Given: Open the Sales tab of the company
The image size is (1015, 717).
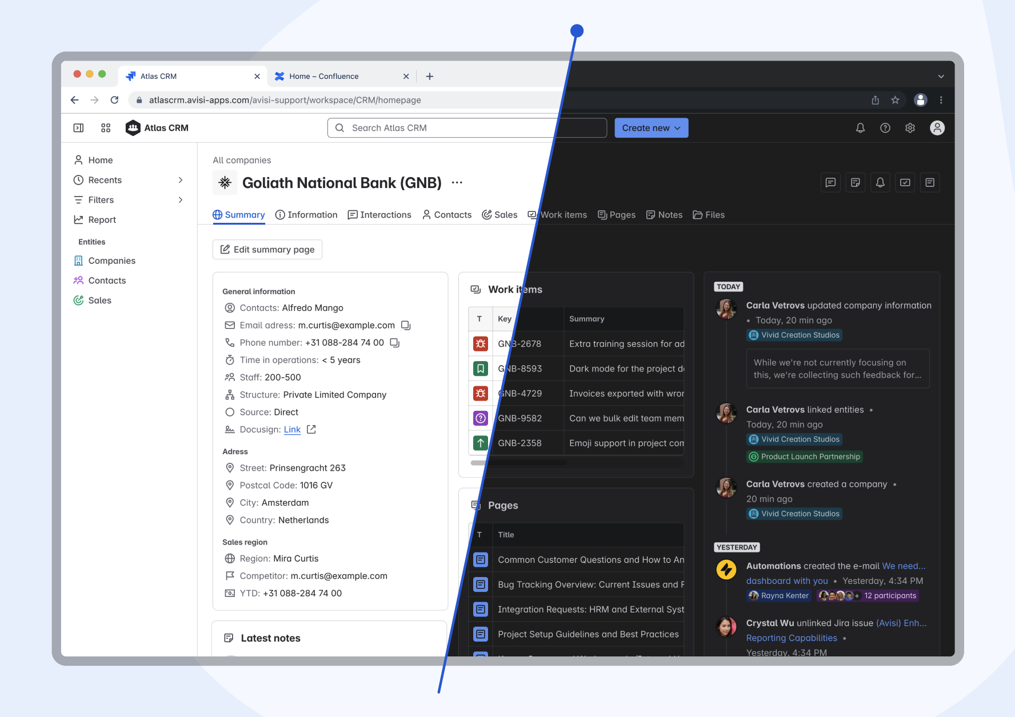Looking at the screenshot, I should click(x=499, y=215).
